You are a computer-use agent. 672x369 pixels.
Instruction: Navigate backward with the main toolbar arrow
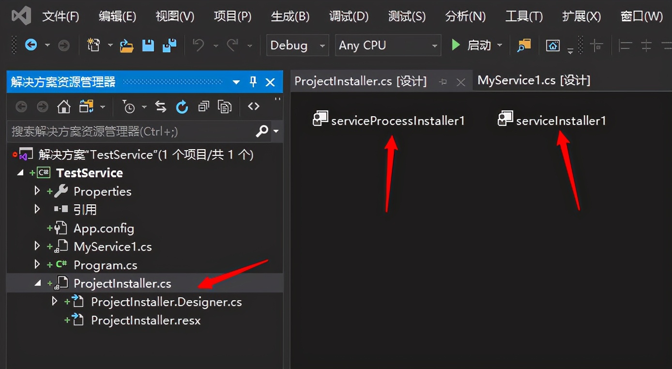click(x=31, y=45)
